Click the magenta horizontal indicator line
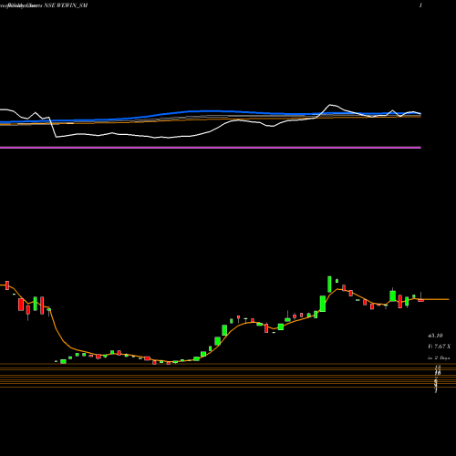The image size is (456, 456). pyautogui.click(x=211, y=148)
